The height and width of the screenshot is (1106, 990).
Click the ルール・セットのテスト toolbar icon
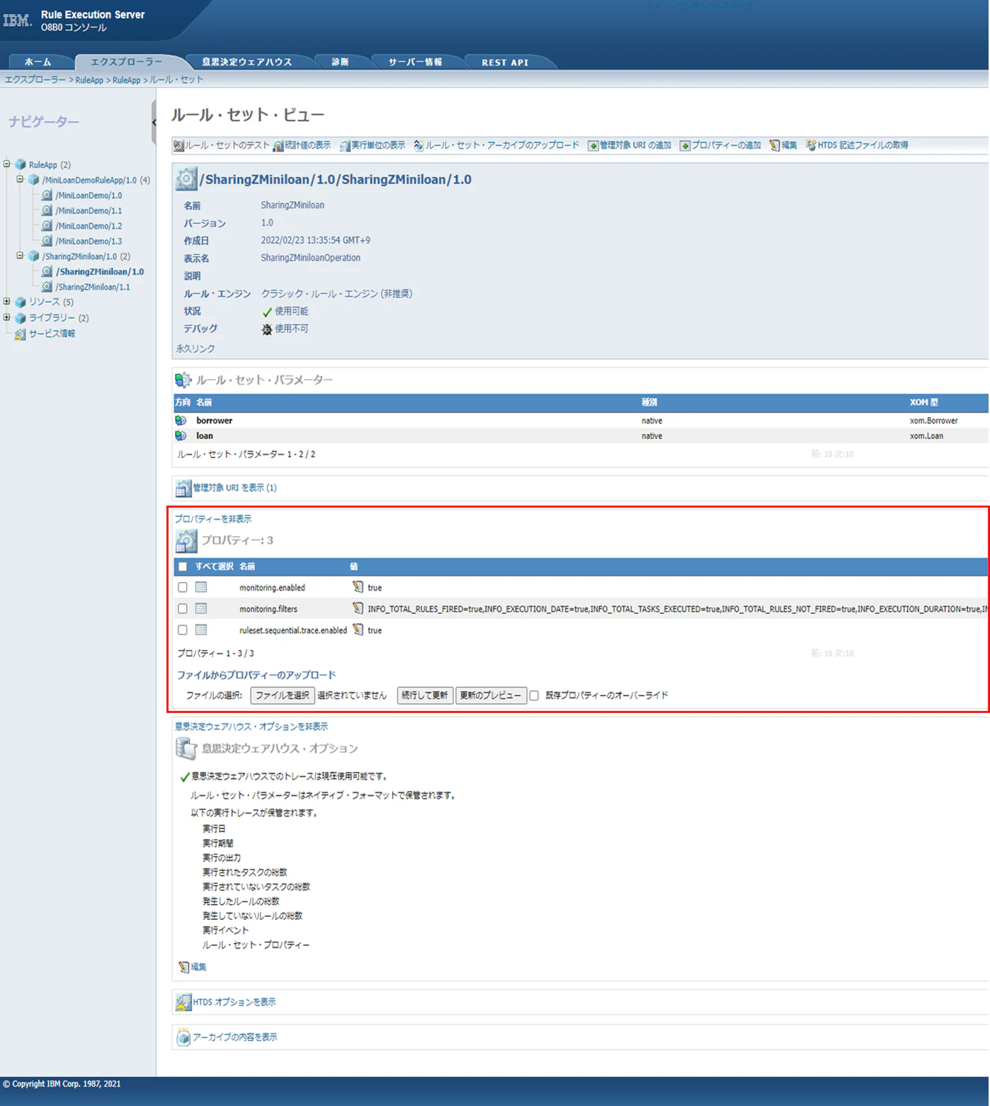coord(179,145)
